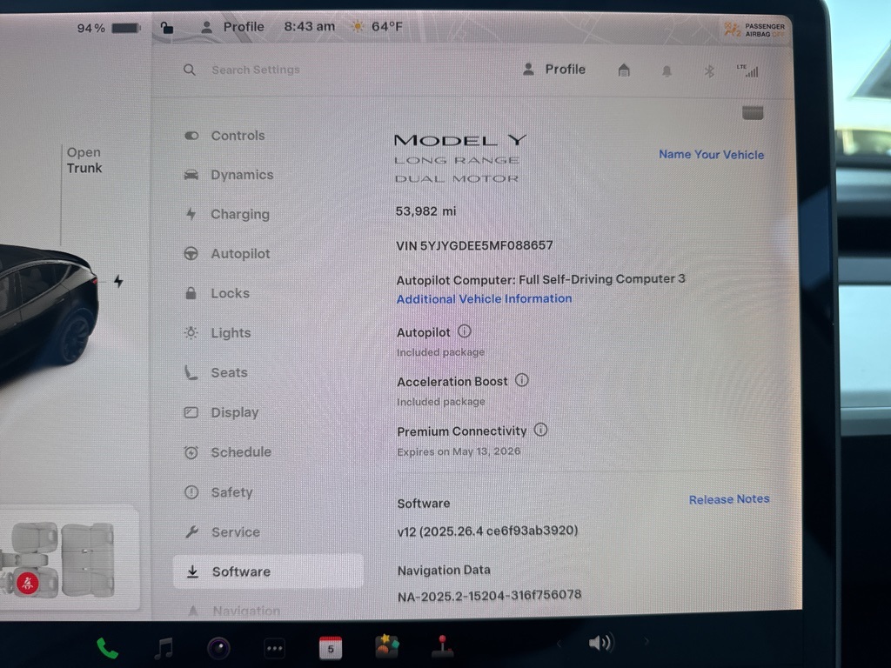The width and height of the screenshot is (891, 668).
Task: Open the Display settings menu item
Action: pos(234,412)
